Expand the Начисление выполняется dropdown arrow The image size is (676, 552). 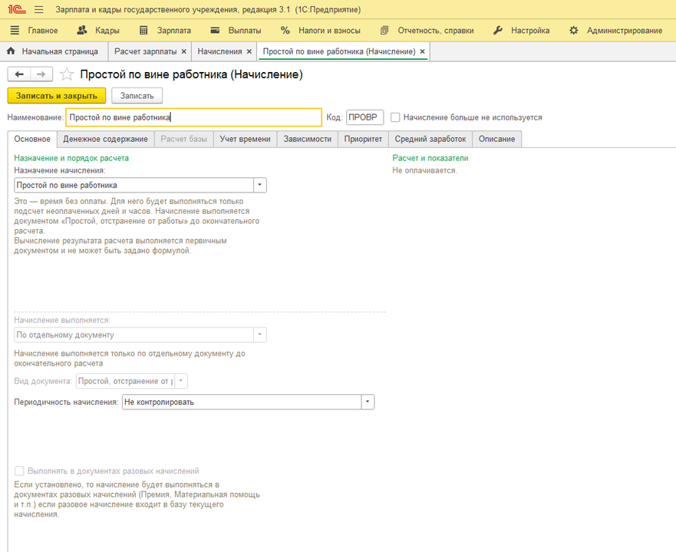point(259,335)
